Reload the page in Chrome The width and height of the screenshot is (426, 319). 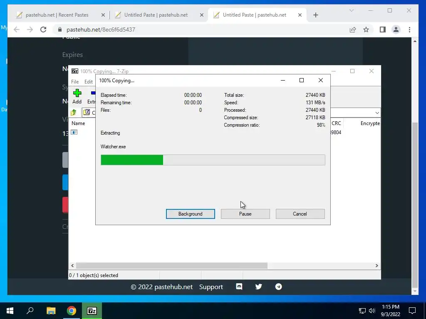pyautogui.click(x=43, y=29)
